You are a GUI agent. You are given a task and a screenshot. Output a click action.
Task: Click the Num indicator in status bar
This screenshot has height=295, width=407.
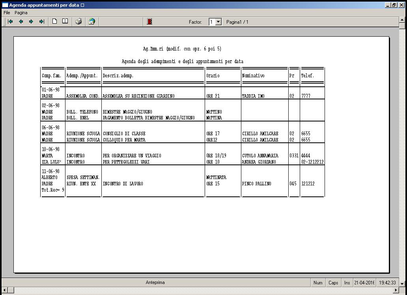318,282
